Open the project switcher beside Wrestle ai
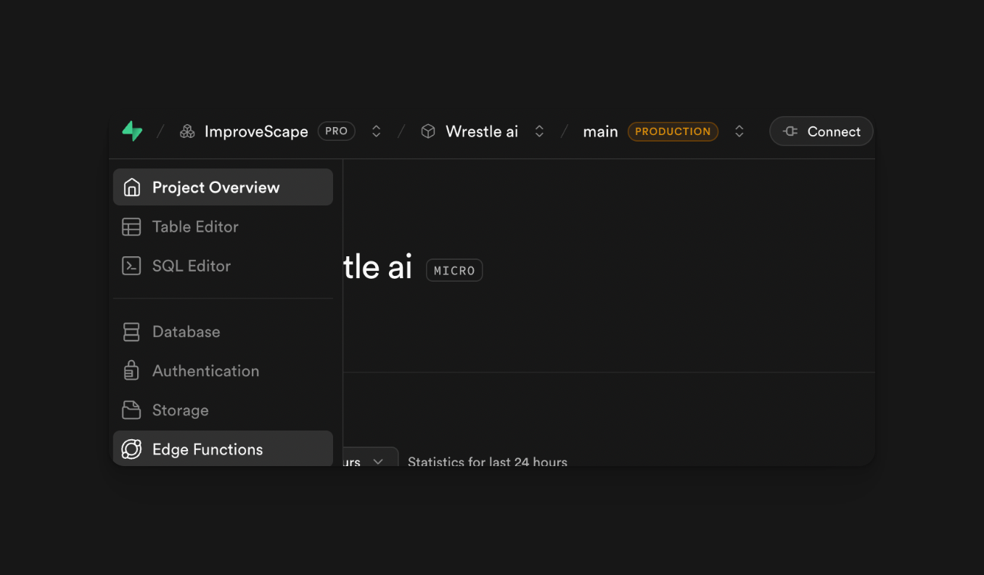Image resolution: width=984 pixels, height=575 pixels. (539, 131)
